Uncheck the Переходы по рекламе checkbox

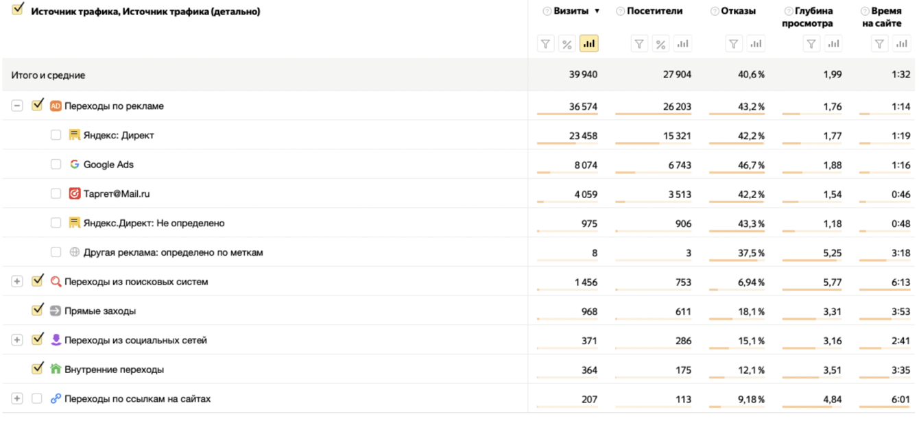point(38,106)
